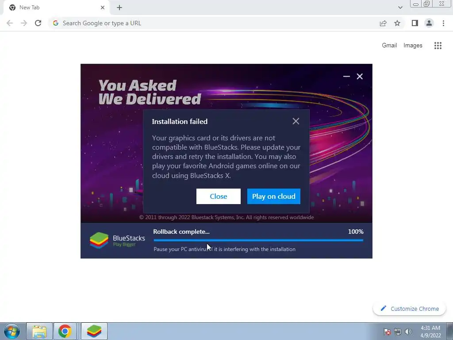Click Action Center flag tray icon
The height and width of the screenshot is (340, 453).
[387, 332]
